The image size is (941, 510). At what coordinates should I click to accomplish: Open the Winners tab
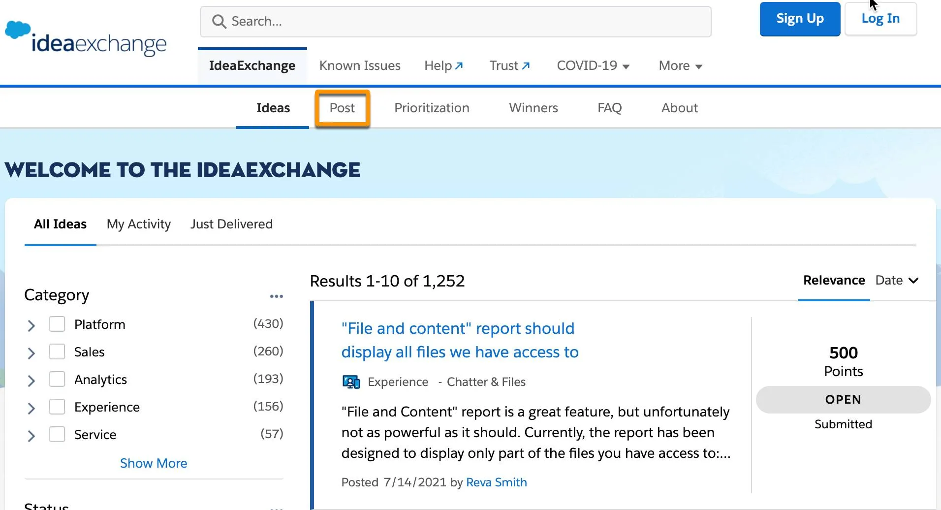pos(533,108)
